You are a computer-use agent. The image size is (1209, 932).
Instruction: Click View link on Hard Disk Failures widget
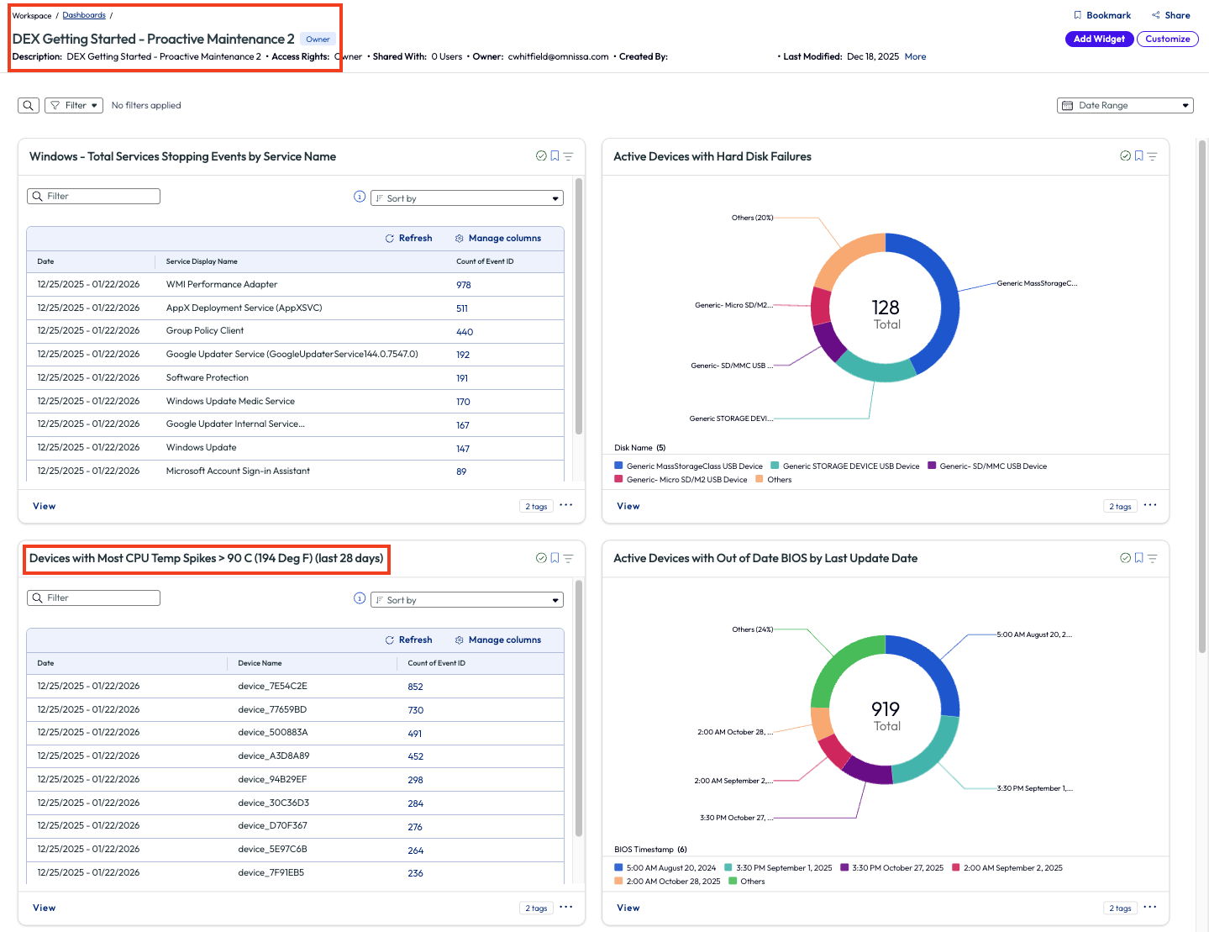(628, 506)
